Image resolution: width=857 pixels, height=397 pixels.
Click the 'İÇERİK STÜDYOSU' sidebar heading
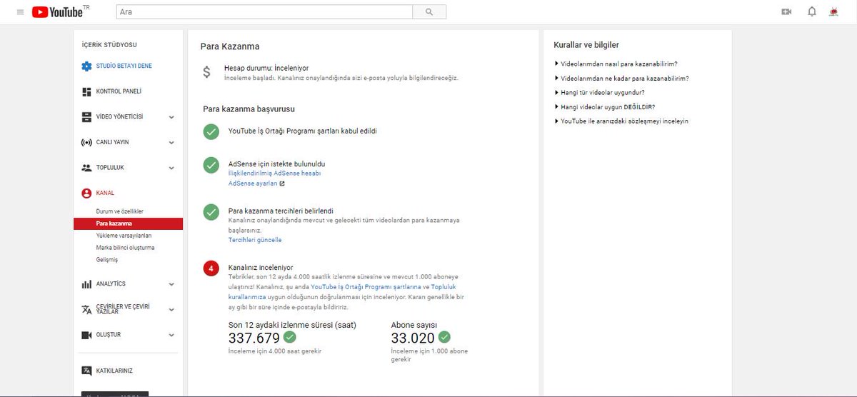[x=109, y=45]
